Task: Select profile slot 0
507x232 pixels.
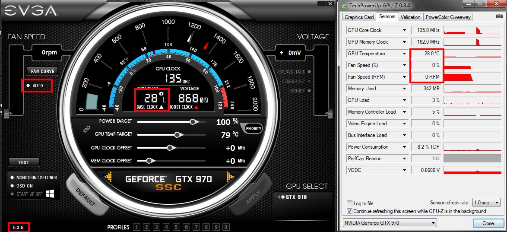Action: [226, 227]
